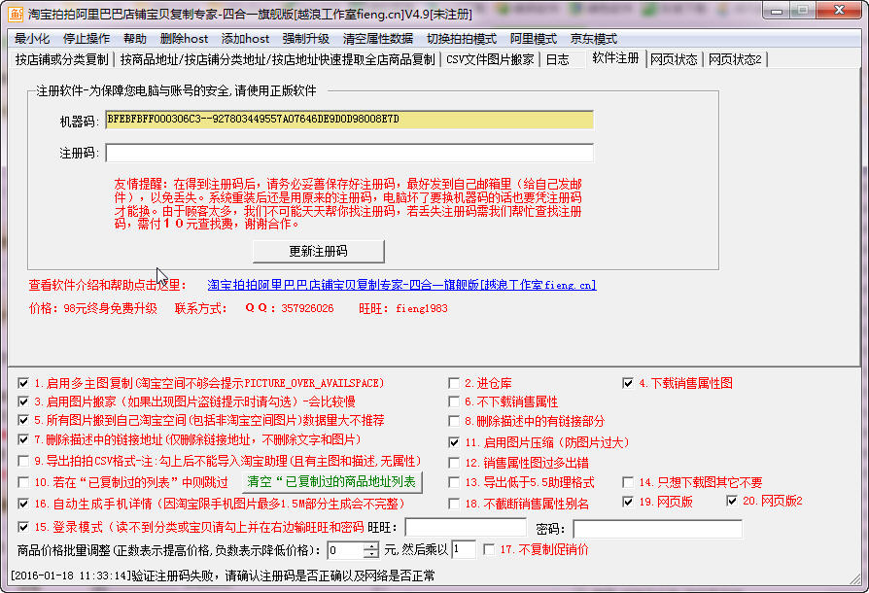Increase price adjustment with up arrow
This screenshot has height=593, width=869.
coord(371,546)
